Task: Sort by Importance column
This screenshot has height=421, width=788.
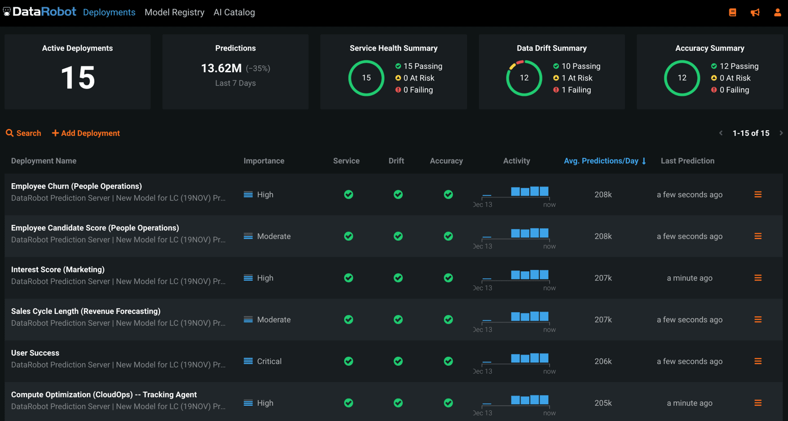Action: 264,161
